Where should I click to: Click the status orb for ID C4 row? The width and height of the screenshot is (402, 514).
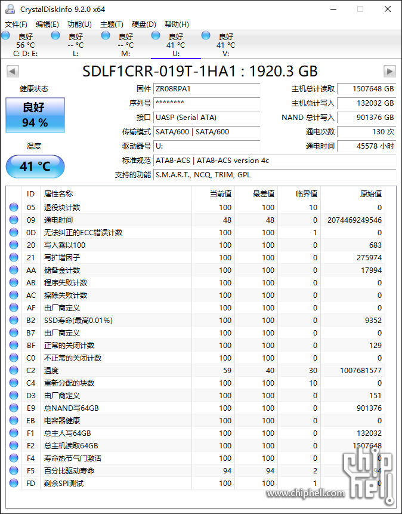pos(14,383)
